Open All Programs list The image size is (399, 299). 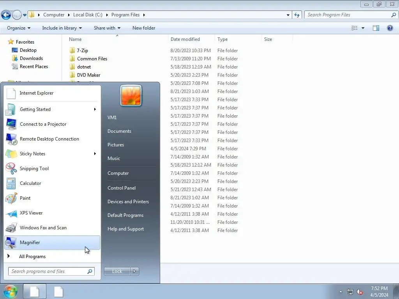tap(52, 257)
